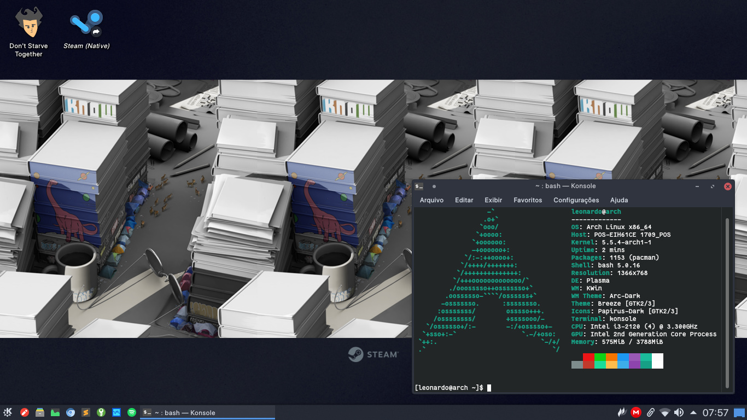Click the gray color block in neofetch output

click(577, 365)
